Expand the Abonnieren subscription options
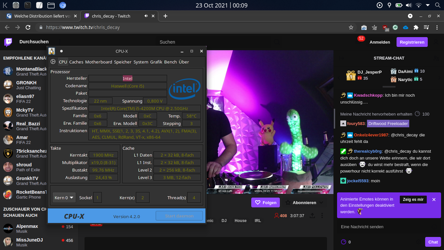Viewport: 444px width, 250px height. (x=322, y=202)
